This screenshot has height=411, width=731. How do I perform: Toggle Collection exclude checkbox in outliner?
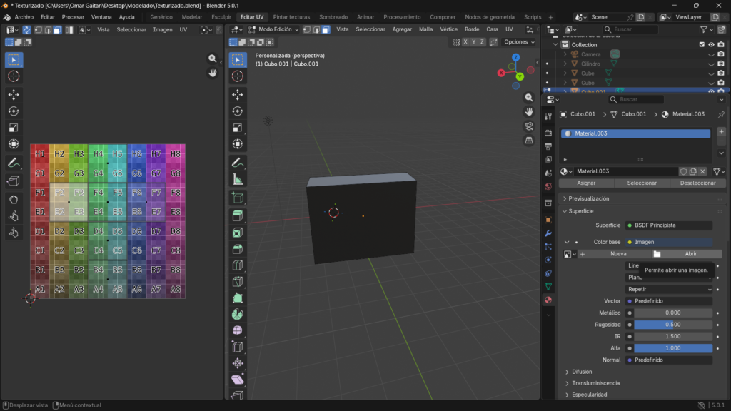702,44
